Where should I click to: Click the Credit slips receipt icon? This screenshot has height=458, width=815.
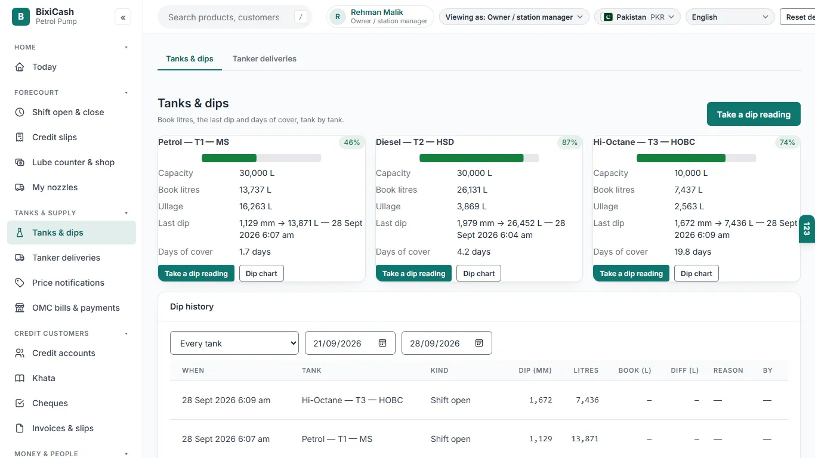20,137
